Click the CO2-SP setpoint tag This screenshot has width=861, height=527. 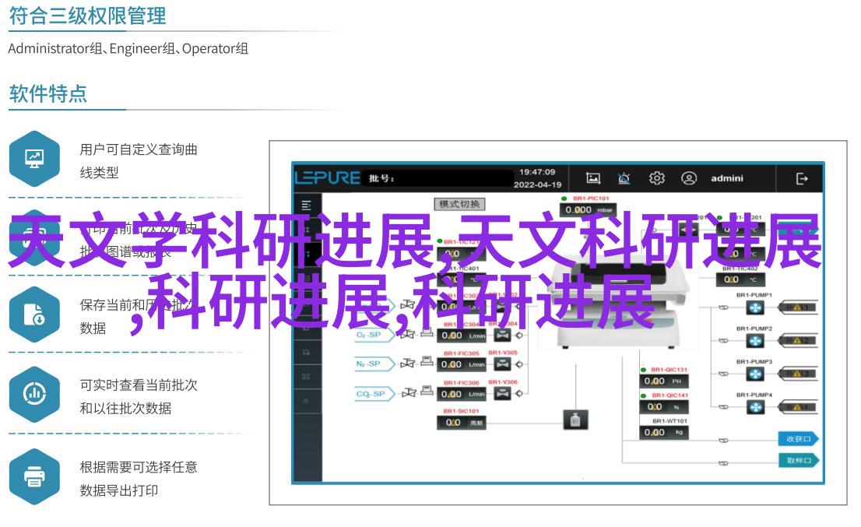374,394
